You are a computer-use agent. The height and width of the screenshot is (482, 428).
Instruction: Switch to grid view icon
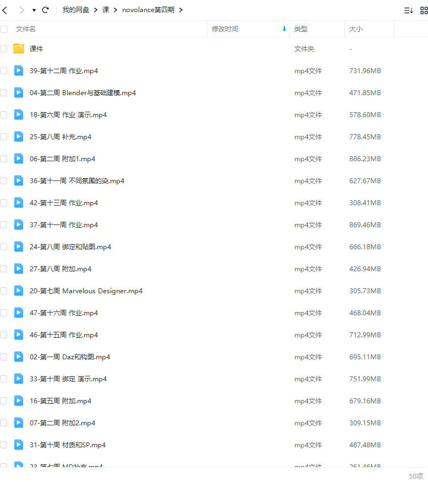(x=423, y=10)
